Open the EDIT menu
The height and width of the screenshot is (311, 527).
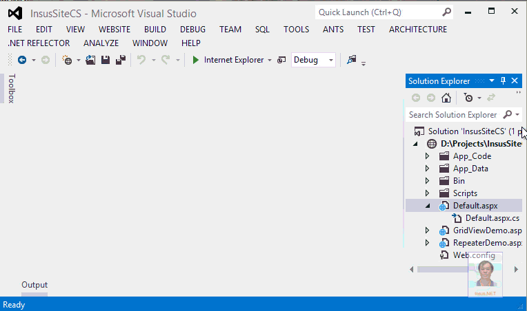(44, 30)
